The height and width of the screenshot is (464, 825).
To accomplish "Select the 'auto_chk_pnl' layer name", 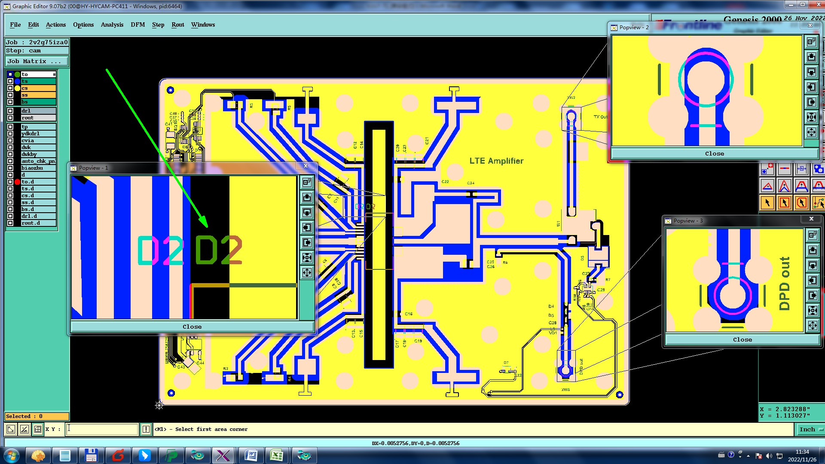I will [x=38, y=161].
